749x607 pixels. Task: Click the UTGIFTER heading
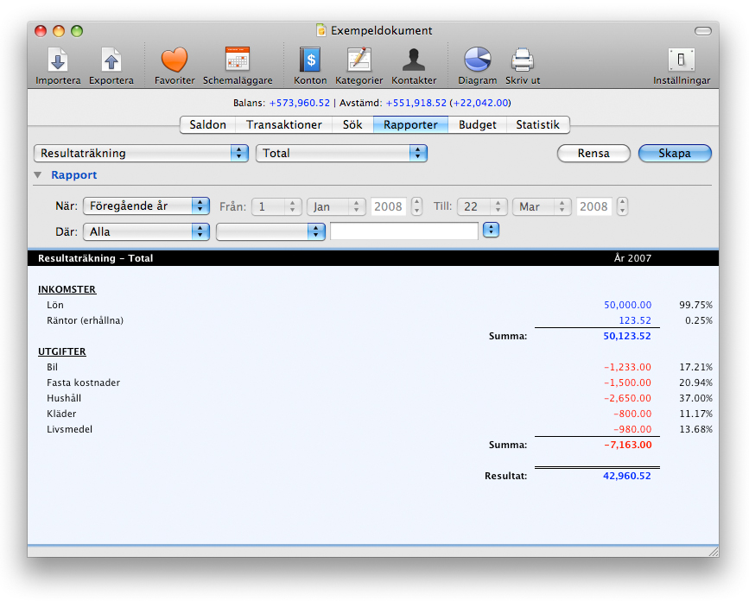[x=62, y=351]
